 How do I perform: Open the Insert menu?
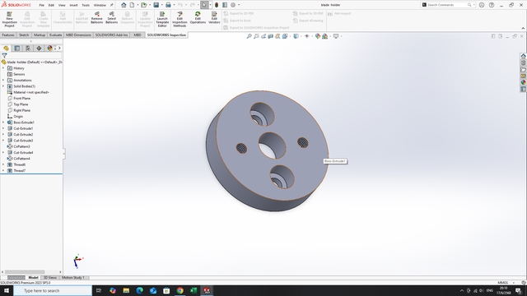[x=73, y=6]
